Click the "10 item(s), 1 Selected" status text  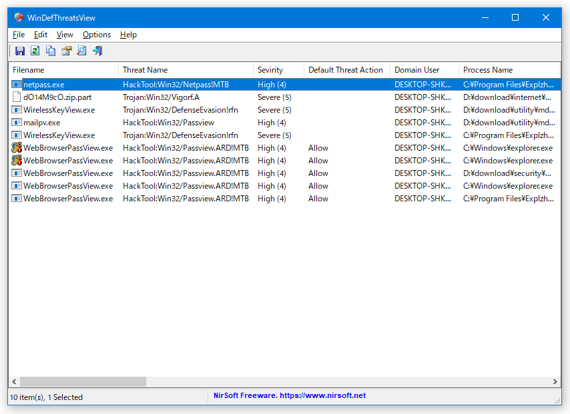(46, 397)
